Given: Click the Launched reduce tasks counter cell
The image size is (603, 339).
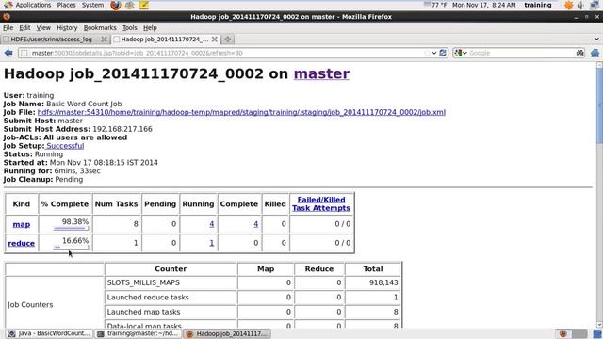Looking at the screenshot, I should [171, 298].
